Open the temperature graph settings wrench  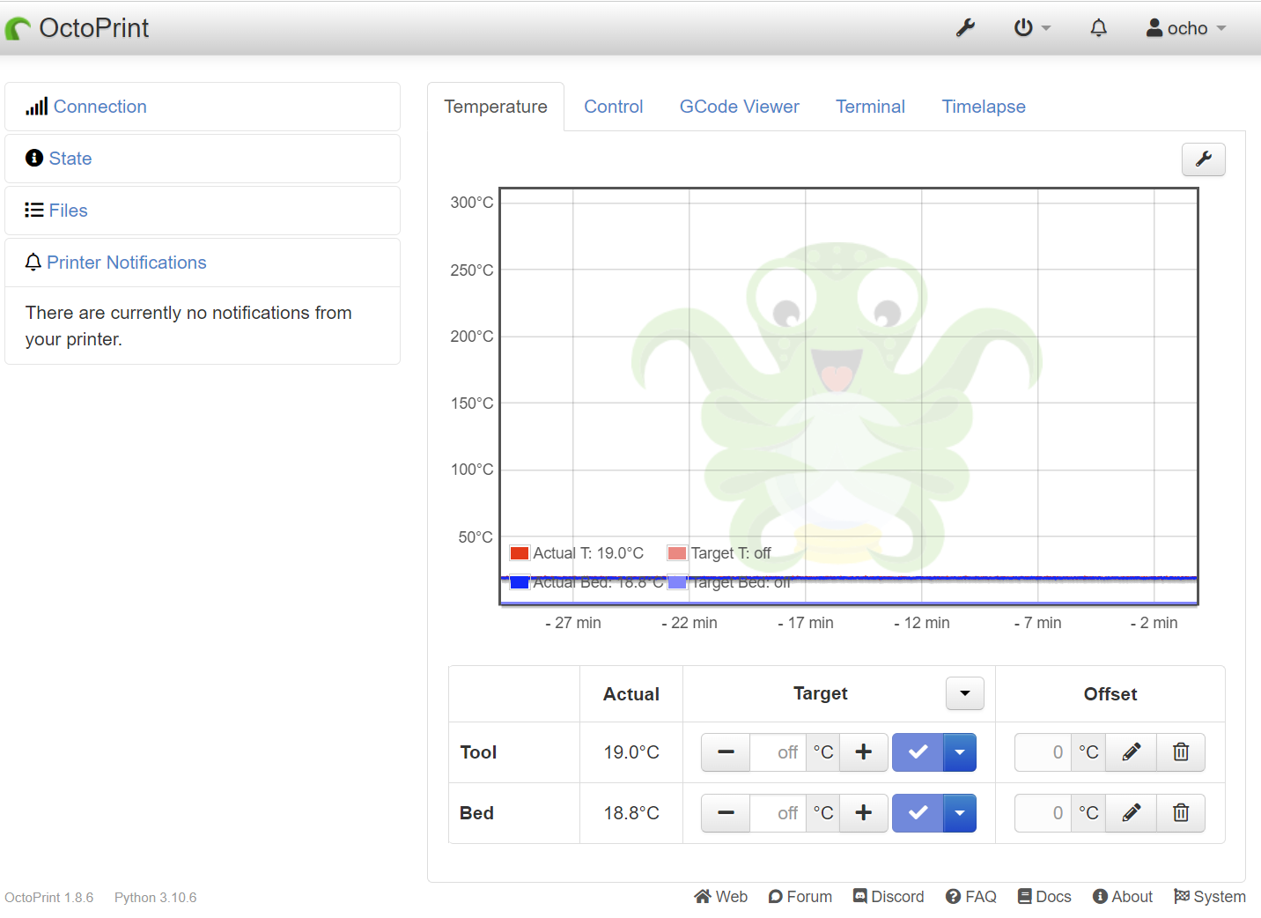pos(1203,159)
